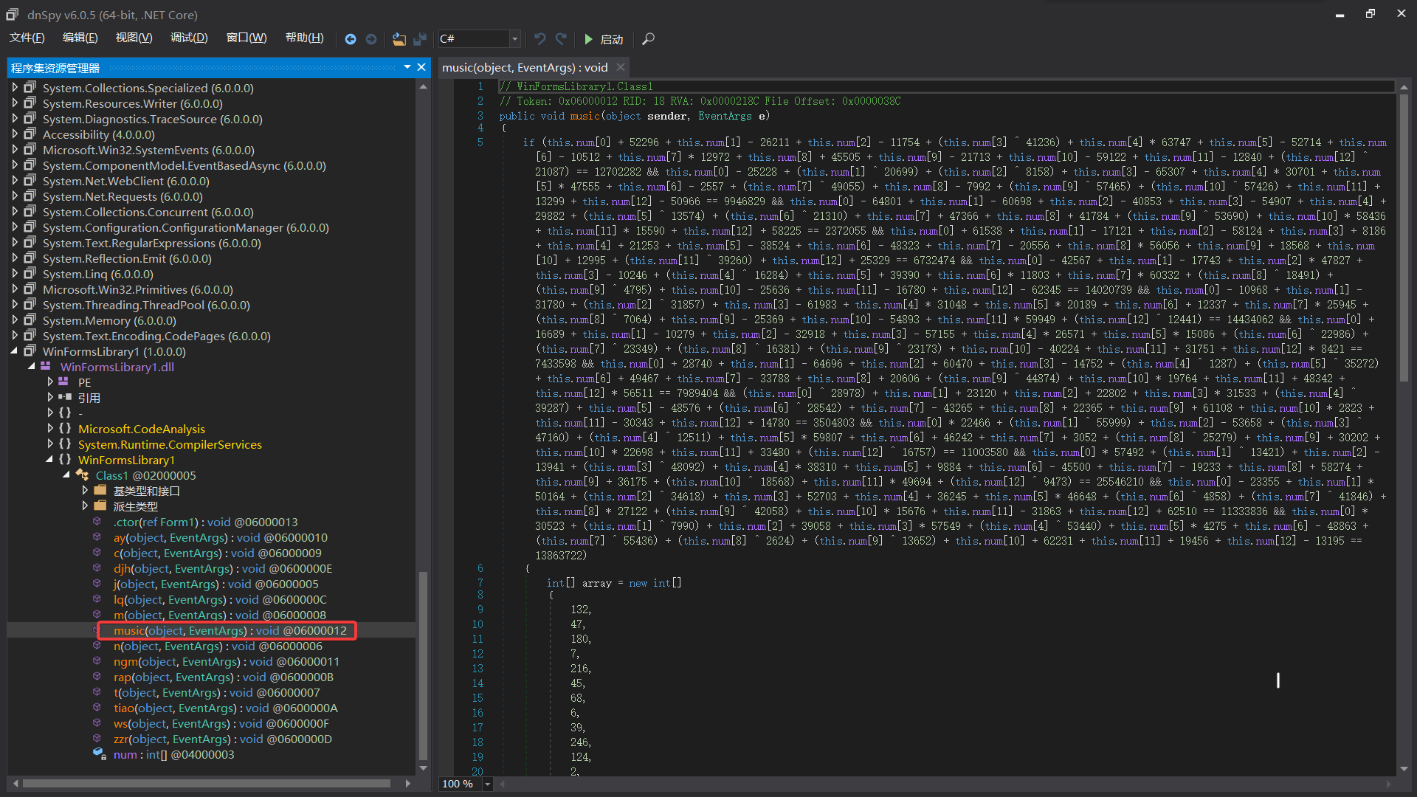Close the assembly explorer panel

pyautogui.click(x=421, y=67)
